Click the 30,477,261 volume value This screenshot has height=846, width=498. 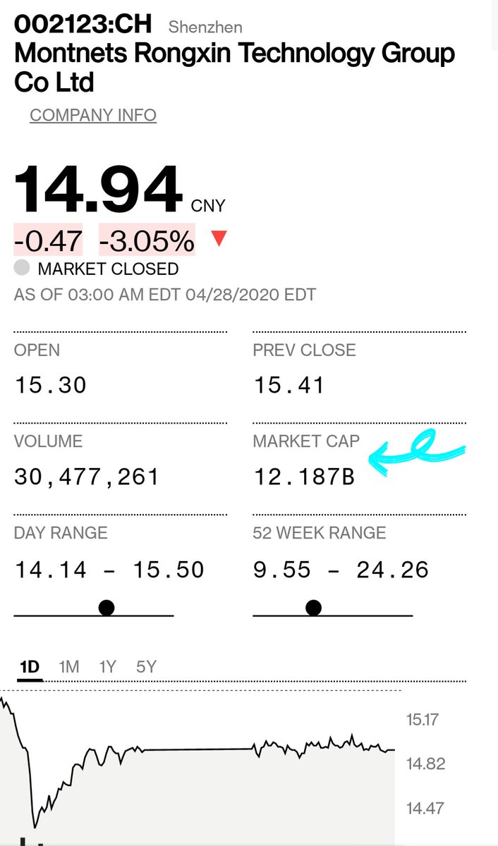coord(87,477)
